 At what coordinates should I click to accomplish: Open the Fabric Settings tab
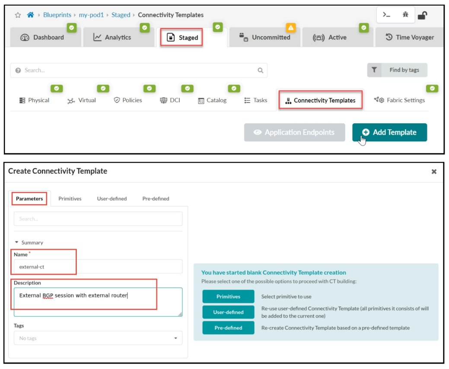400,100
